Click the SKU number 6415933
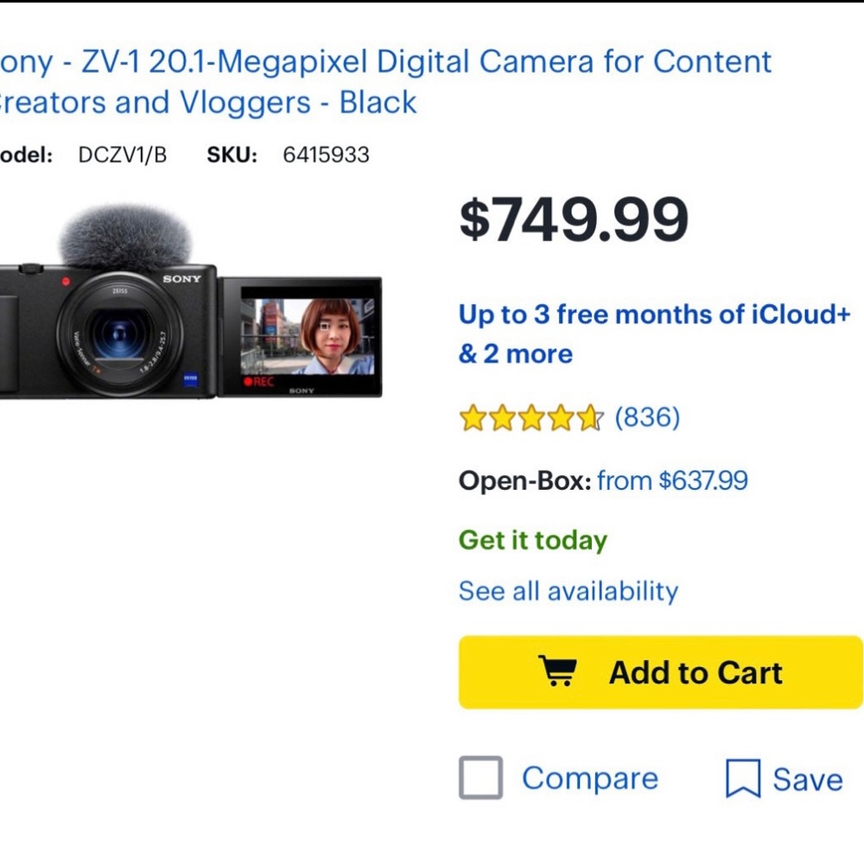Viewport: 864px width, 864px height. [x=324, y=155]
